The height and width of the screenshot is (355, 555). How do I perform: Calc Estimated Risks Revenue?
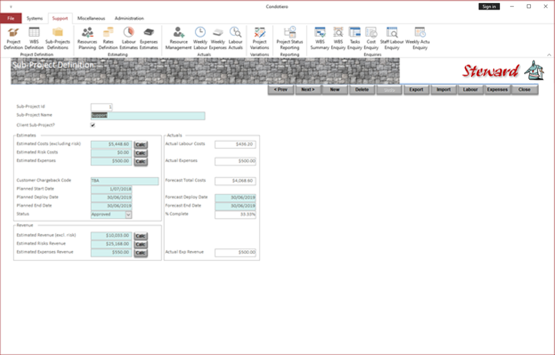coord(141,244)
